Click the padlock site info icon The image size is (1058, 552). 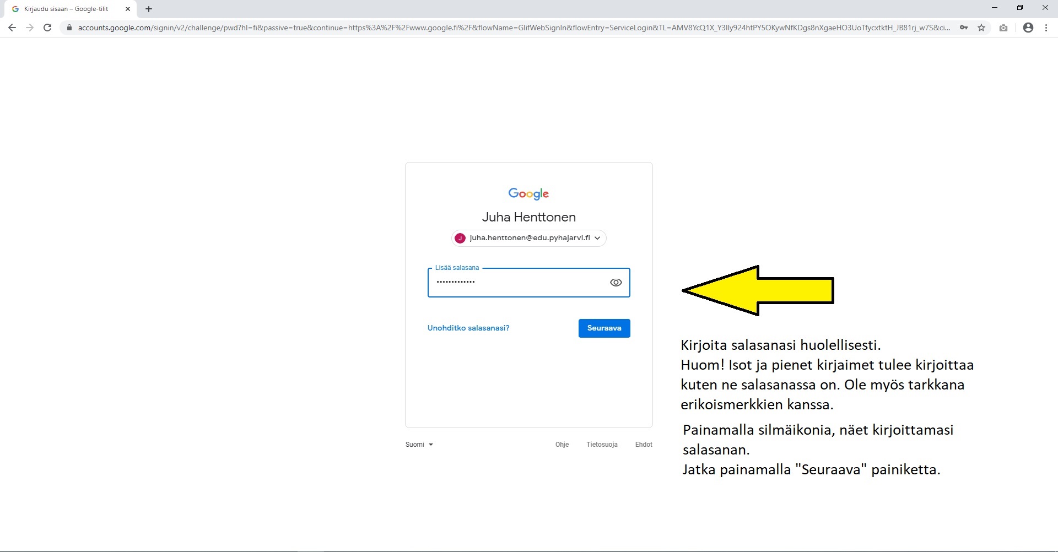click(x=69, y=28)
